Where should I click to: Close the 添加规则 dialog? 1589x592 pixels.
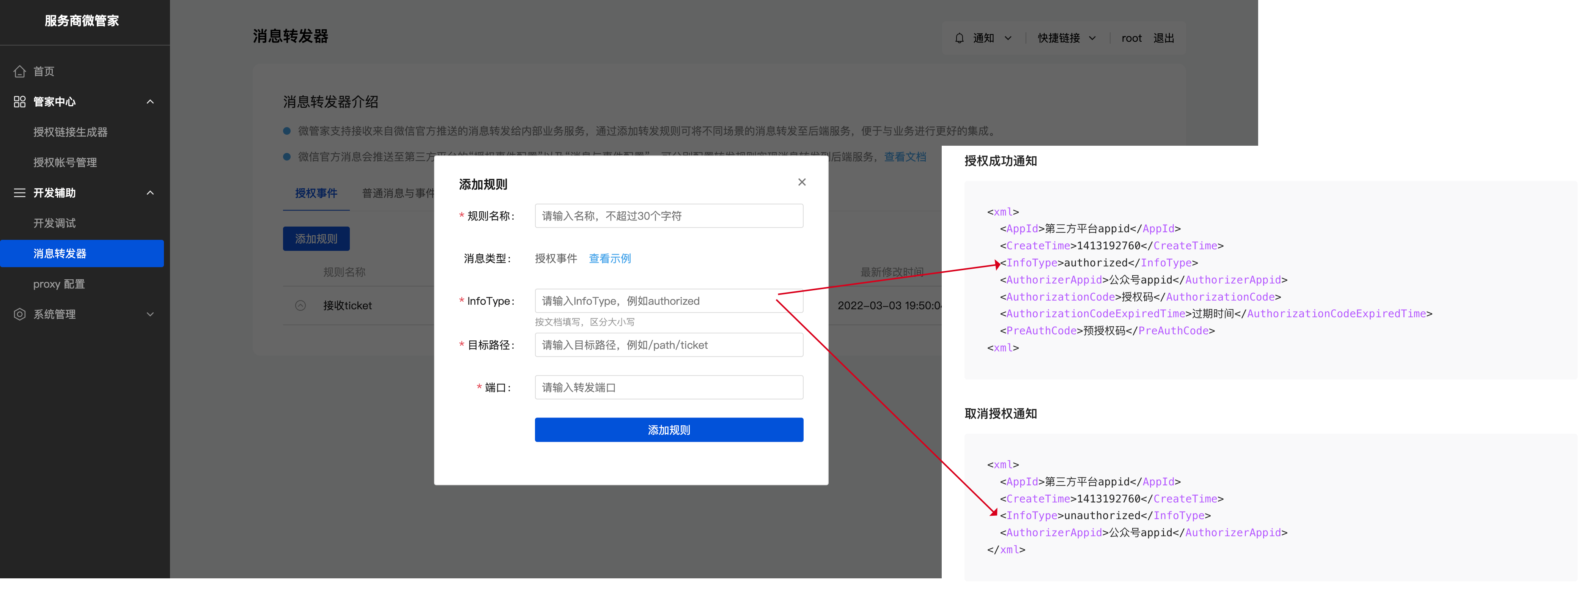point(802,182)
